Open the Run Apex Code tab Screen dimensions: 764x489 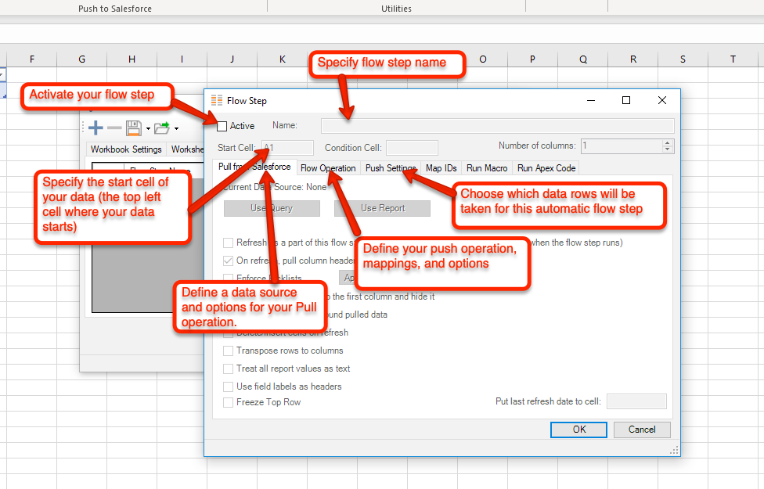[546, 168]
